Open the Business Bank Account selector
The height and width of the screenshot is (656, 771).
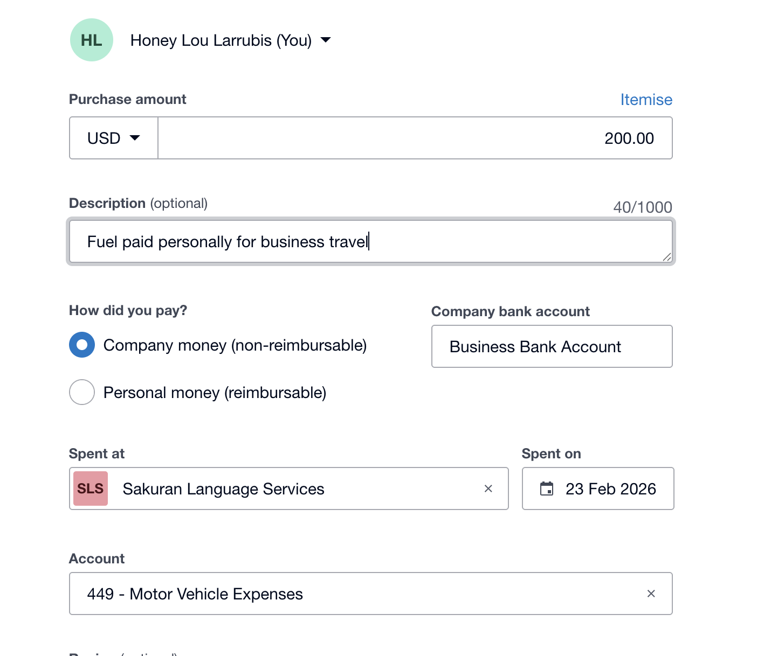click(x=552, y=346)
